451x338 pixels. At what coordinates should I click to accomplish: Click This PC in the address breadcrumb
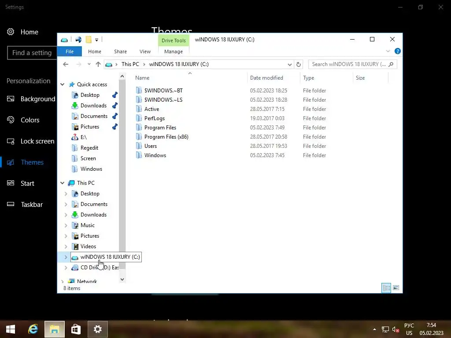click(x=130, y=64)
